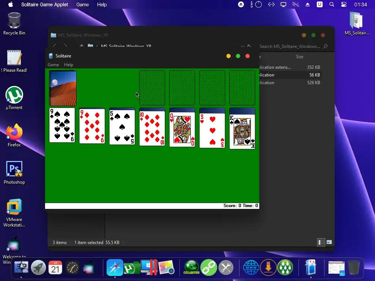Viewport: 375px width, 281px height.
Task: Open the green people group icon in dock
Action: (285, 267)
